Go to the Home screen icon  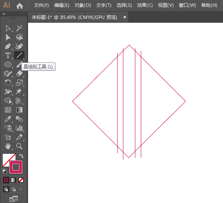[20, 6]
